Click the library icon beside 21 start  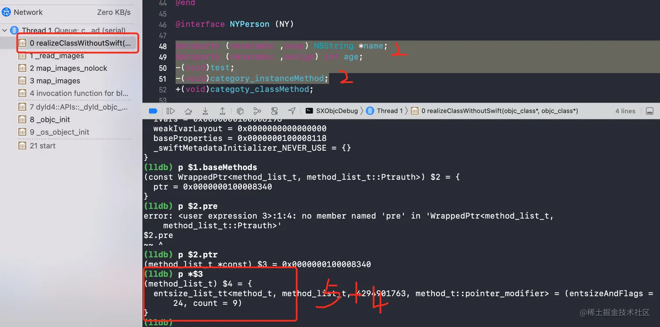point(22,146)
